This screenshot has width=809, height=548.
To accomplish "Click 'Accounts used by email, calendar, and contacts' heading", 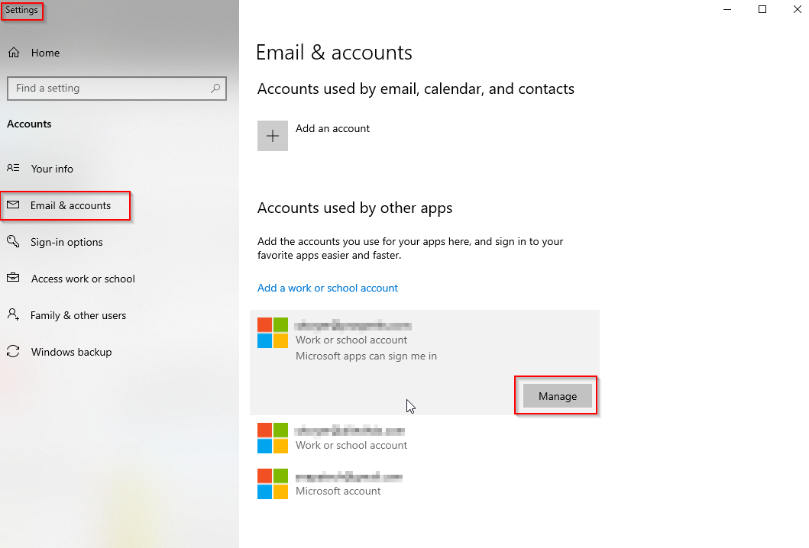I will click(416, 89).
